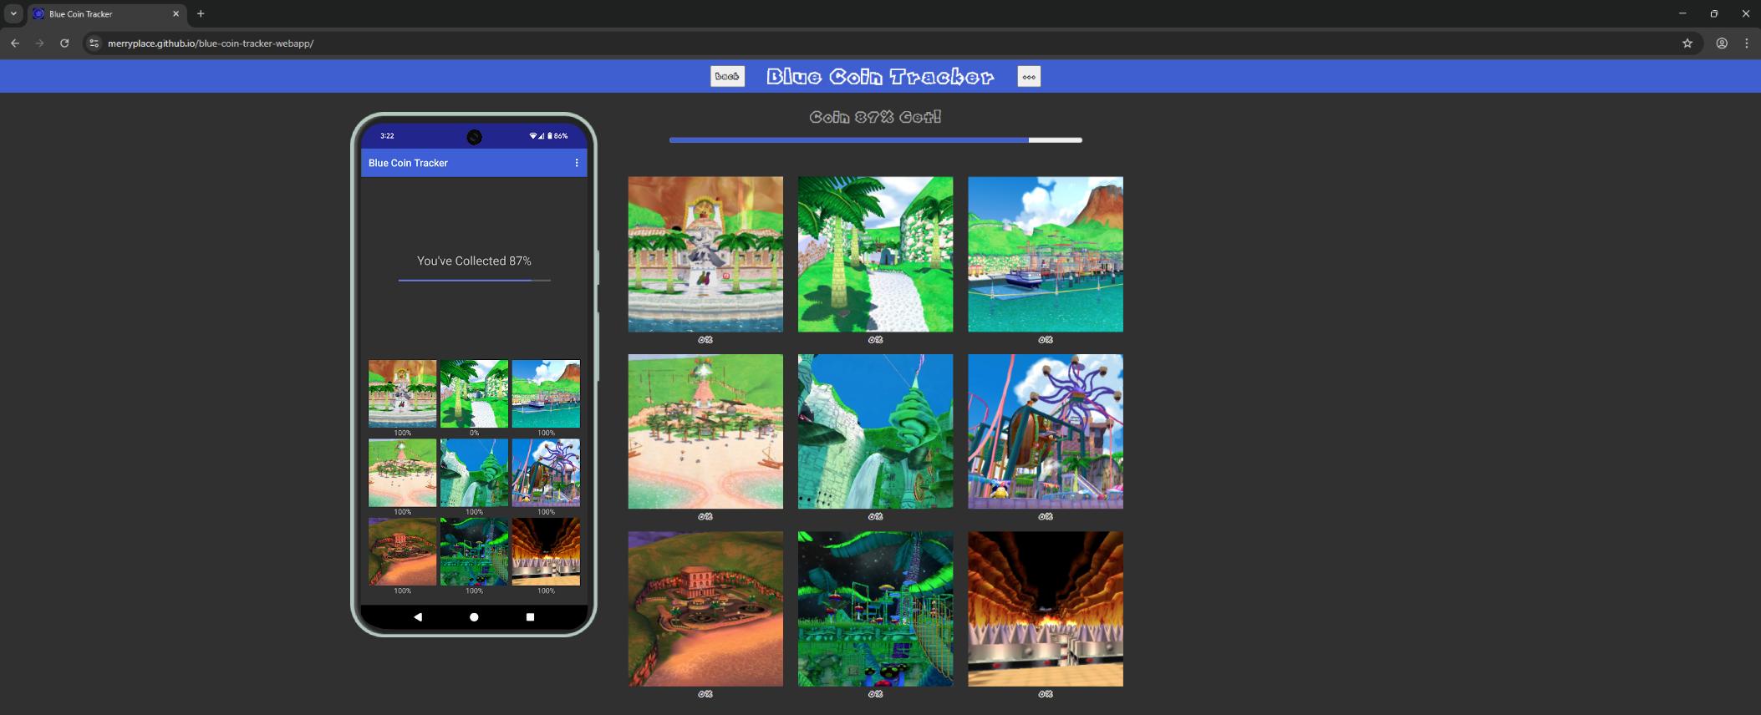Click the 0% label under Sirena Beach thumbnail
Viewport: 1761px width, 715px height.
click(705, 694)
